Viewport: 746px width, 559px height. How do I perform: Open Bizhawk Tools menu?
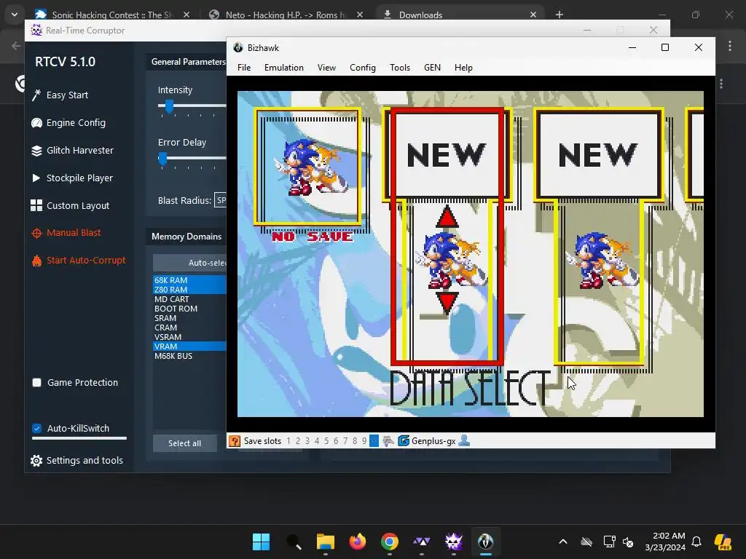pyautogui.click(x=400, y=68)
